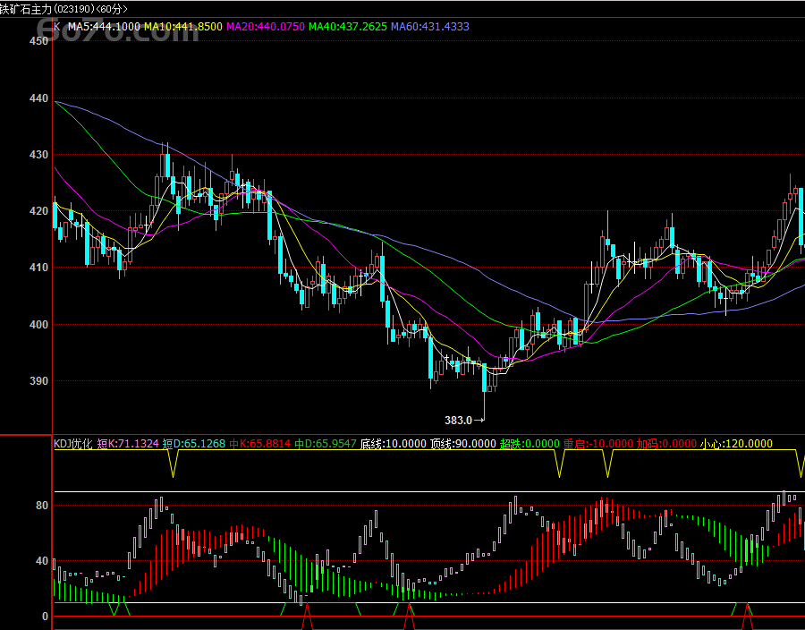Select the yellow 小心 warning label
The width and height of the screenshot is (805, 630).
[x=736, y=443]
